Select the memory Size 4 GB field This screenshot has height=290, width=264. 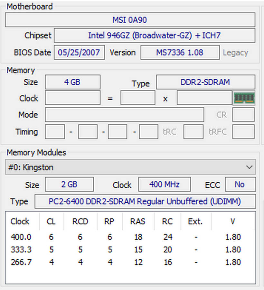pos(72,82)
